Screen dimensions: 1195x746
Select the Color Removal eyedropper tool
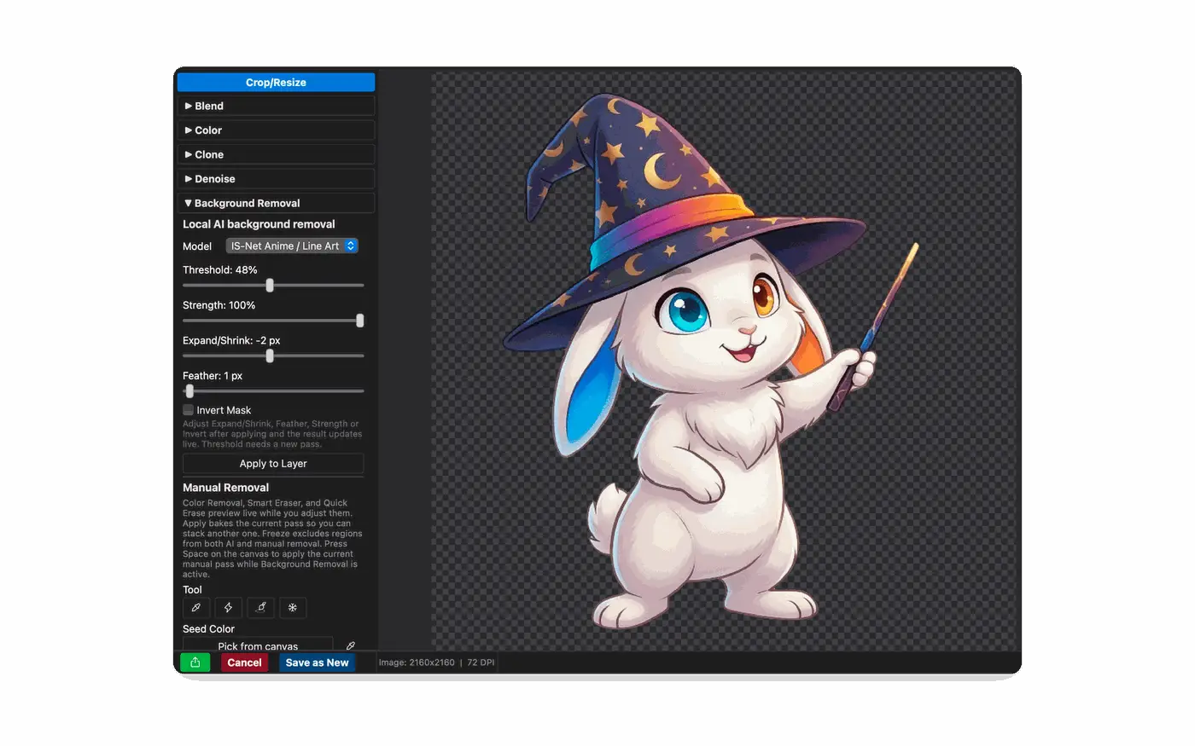[x=196, y=608]
